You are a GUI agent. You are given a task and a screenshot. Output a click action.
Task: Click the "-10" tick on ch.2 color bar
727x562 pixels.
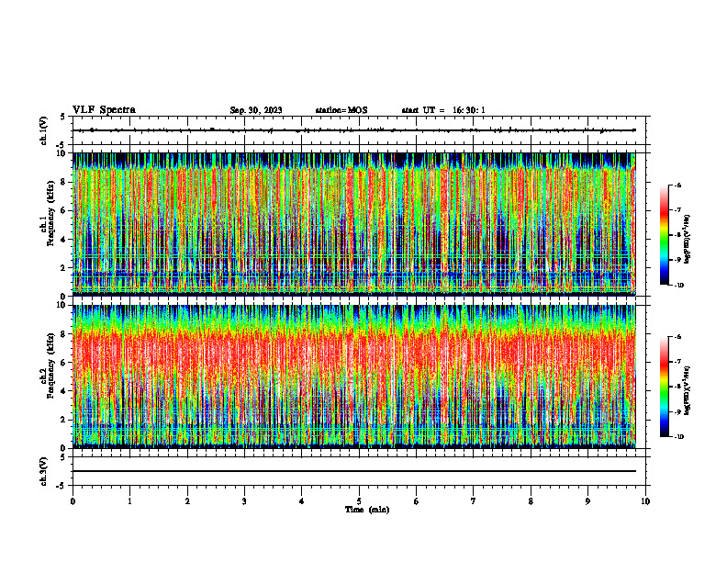[678, 437]
